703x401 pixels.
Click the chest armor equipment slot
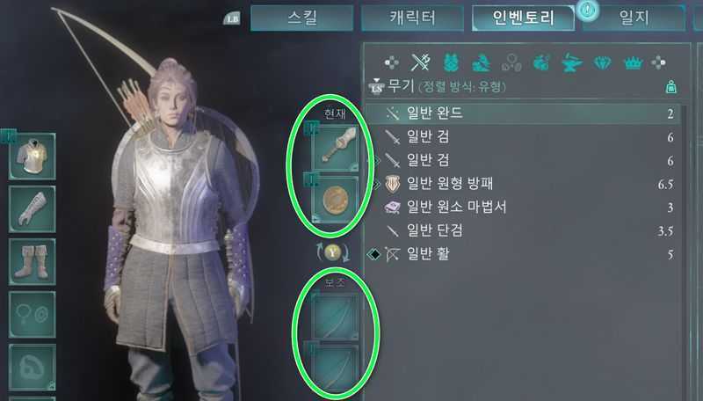(x=32, y=157)
